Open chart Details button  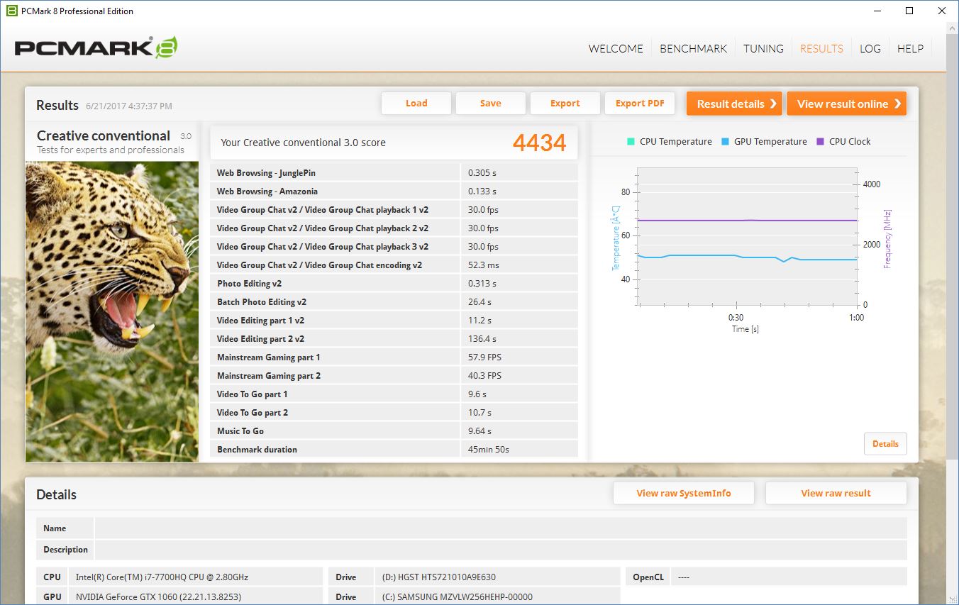885,444
